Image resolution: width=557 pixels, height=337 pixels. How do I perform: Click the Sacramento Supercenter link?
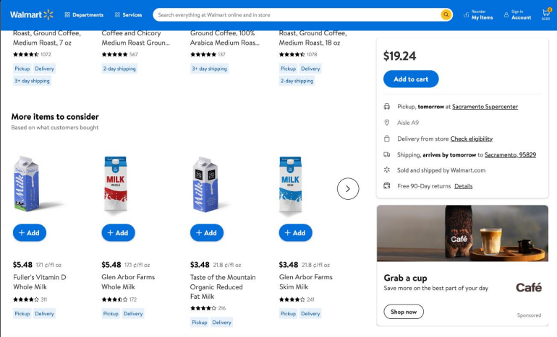point(485,107)
